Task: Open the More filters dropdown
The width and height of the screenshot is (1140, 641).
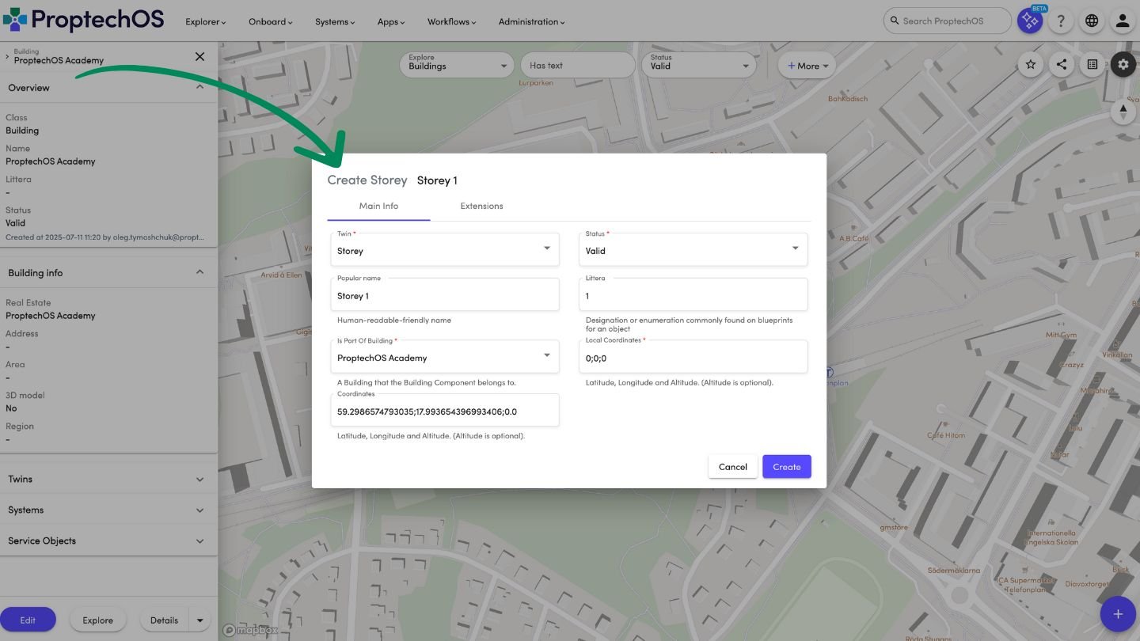Action: [807, 66]
